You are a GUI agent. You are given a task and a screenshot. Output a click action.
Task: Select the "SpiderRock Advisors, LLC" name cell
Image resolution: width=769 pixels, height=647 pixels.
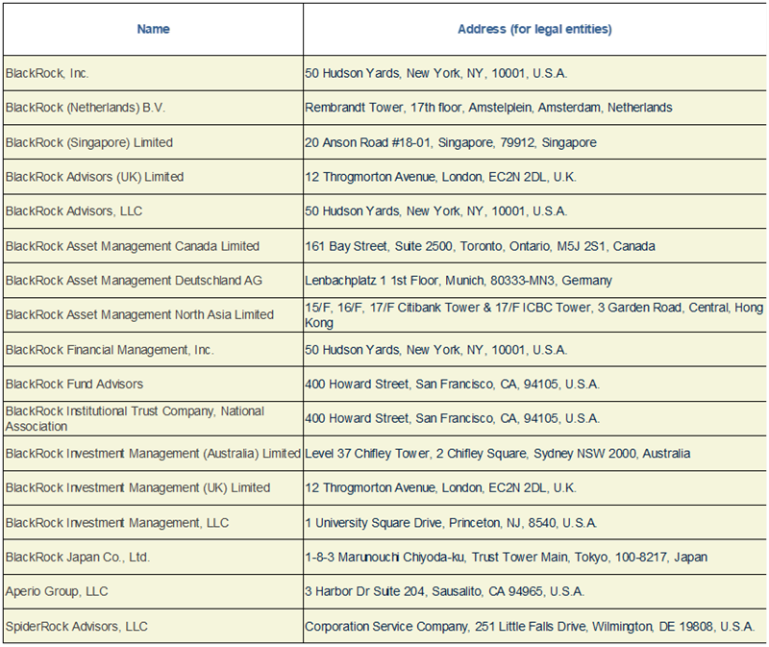pyautogui.click(x=153, y=626)
